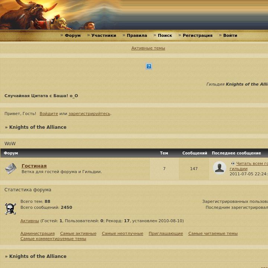
Task: Click the Всего тем 88 statistic
Action: tap(35, 201)
